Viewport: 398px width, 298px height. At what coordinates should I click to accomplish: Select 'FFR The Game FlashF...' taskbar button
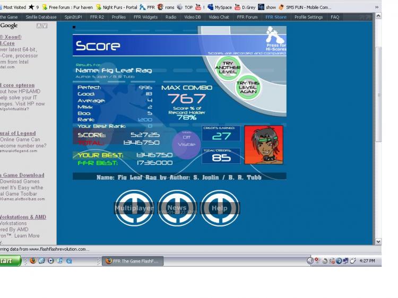(x=133, y=261)
